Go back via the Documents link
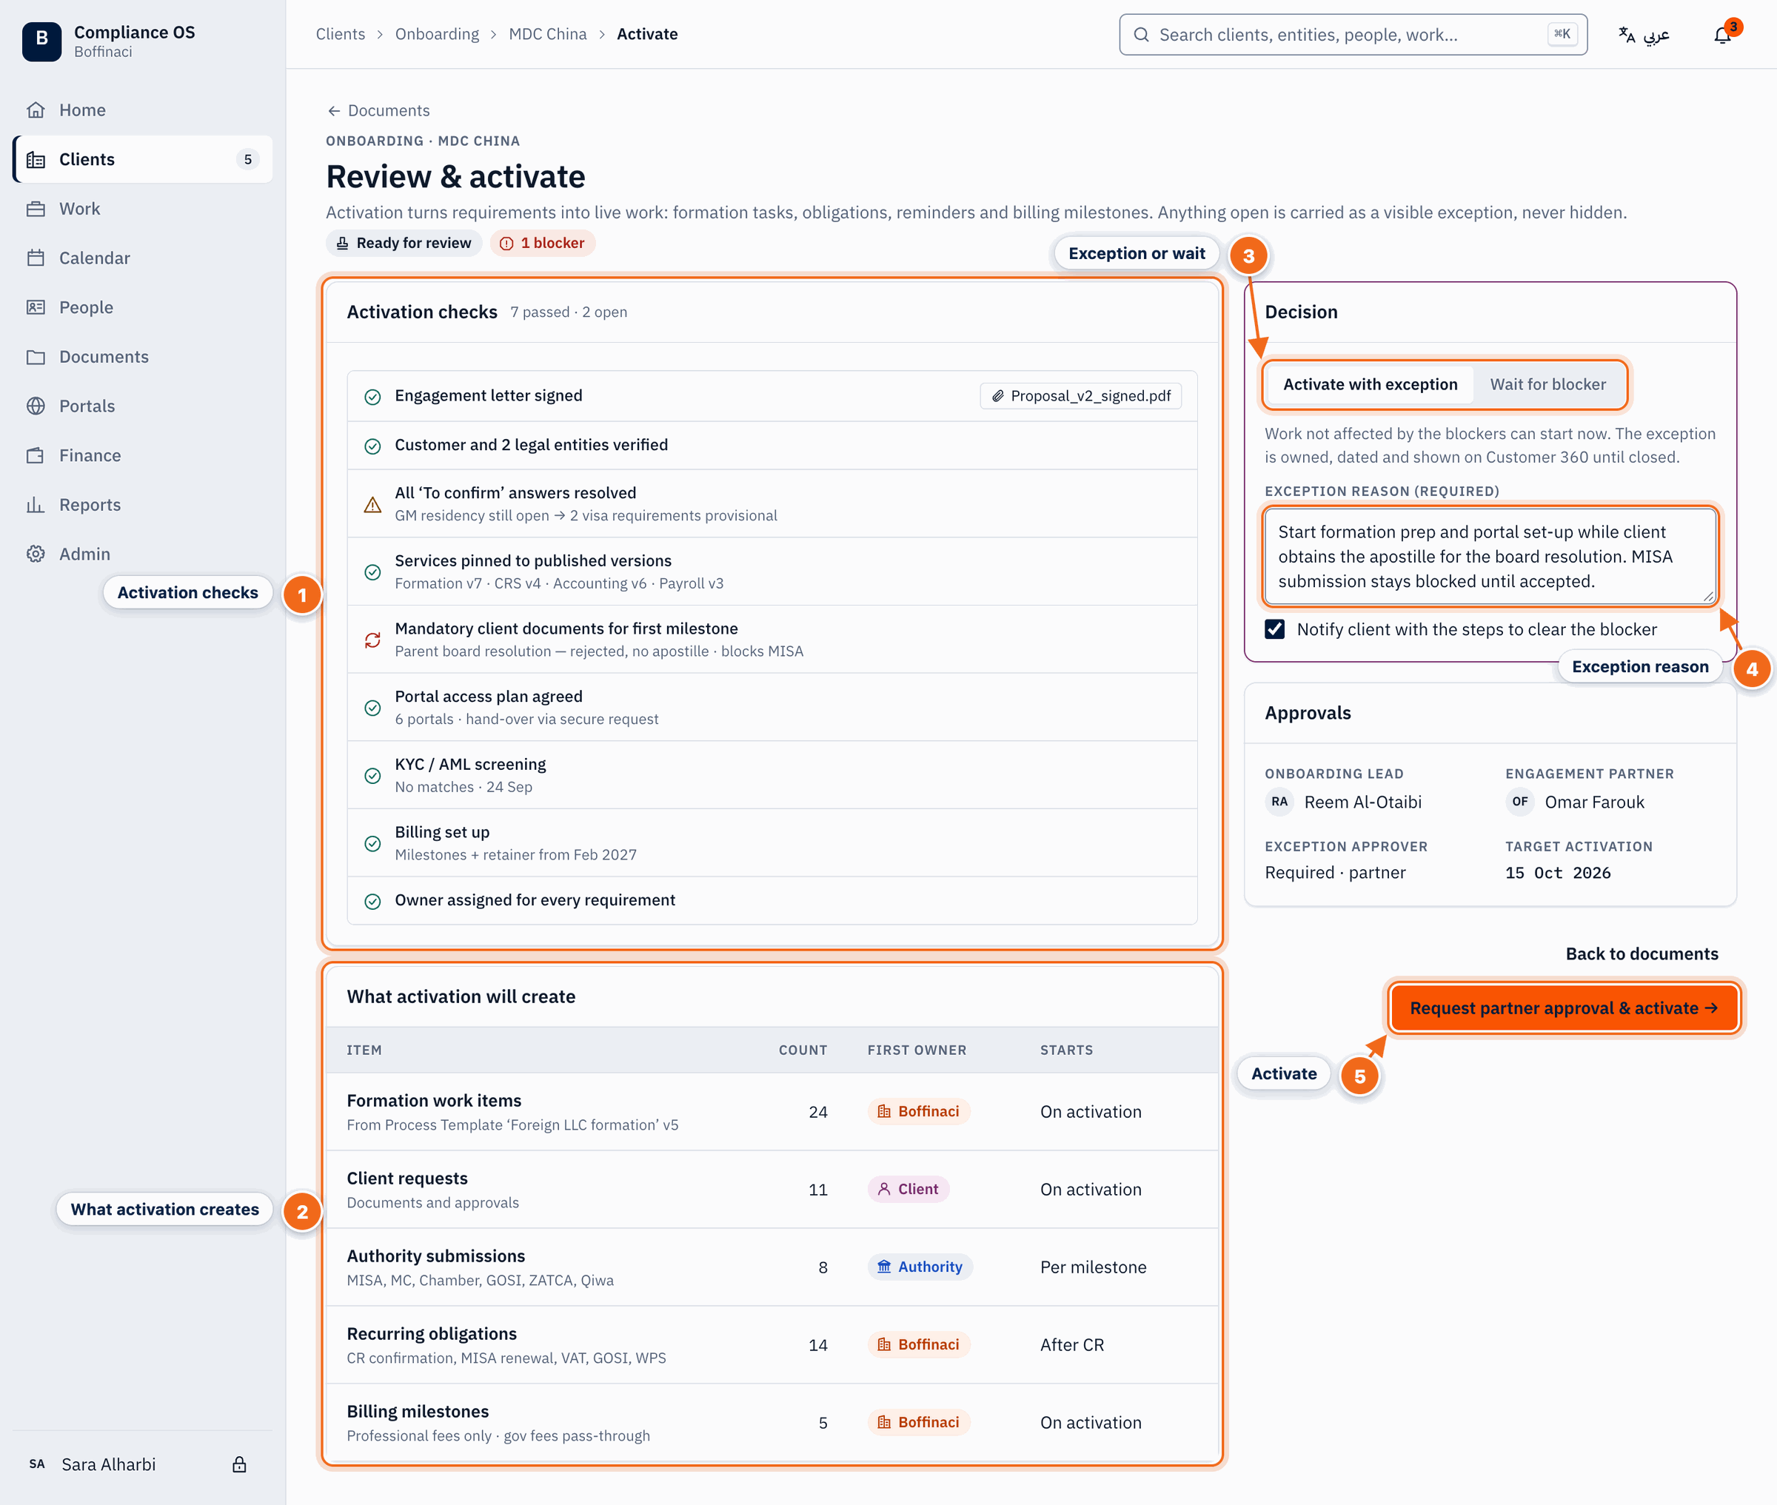Screen dimensions: 1777x1505 [x=378, y=111]
